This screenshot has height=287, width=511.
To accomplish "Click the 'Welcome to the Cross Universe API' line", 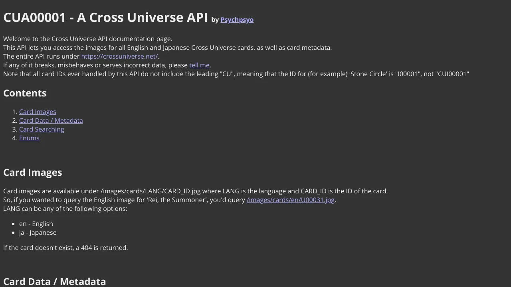I will pyautogui.click(x=88, y=39).
